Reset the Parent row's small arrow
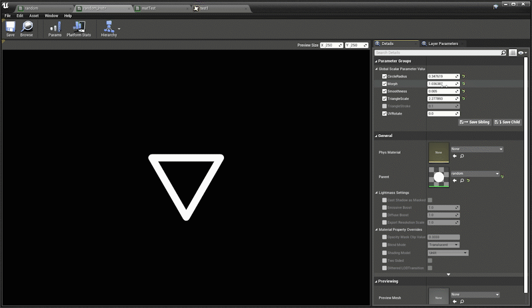Viewport: 532px width, 308px height. [x=468, y=180]
